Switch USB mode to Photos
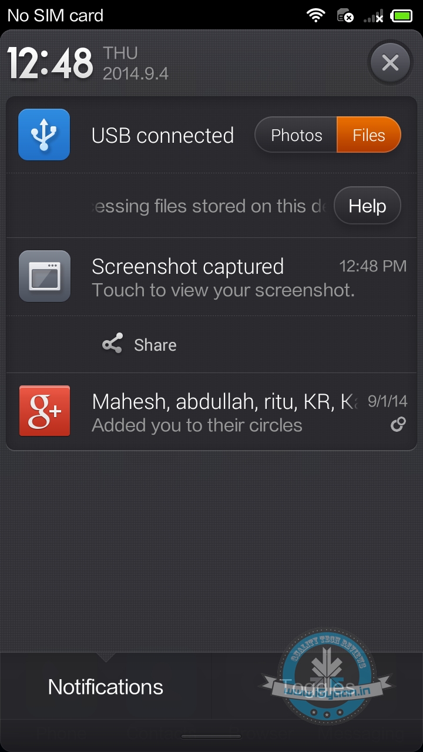 [296, 135]
